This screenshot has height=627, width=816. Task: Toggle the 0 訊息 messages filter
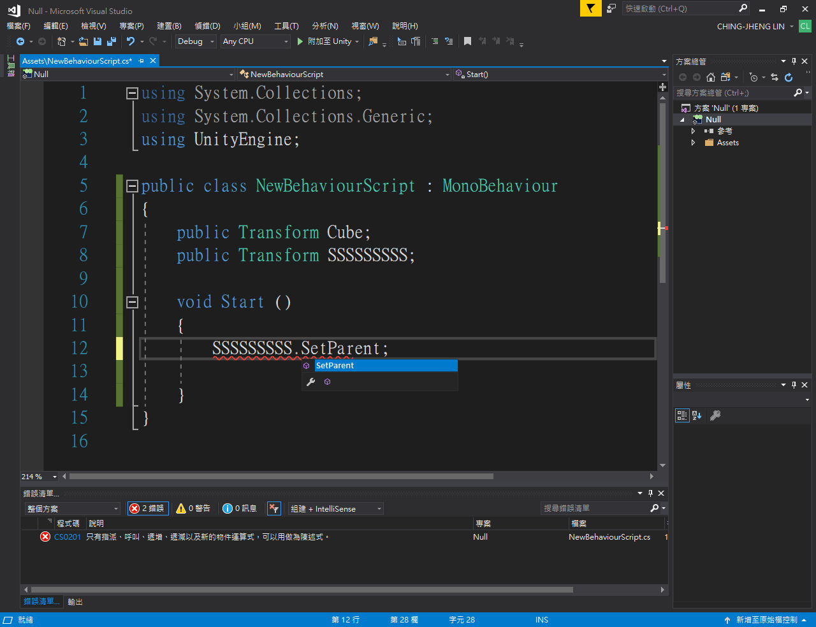[240, 508]
